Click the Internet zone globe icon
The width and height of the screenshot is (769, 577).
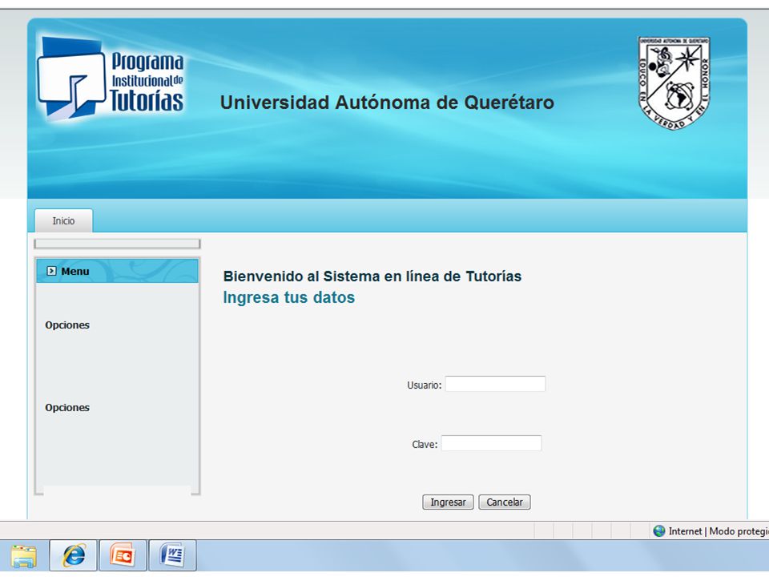point(659,531)
